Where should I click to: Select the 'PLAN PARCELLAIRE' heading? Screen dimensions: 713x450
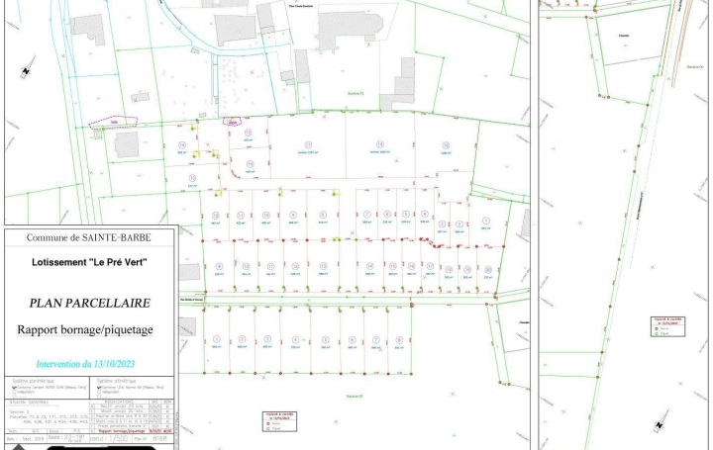(89, 305)
